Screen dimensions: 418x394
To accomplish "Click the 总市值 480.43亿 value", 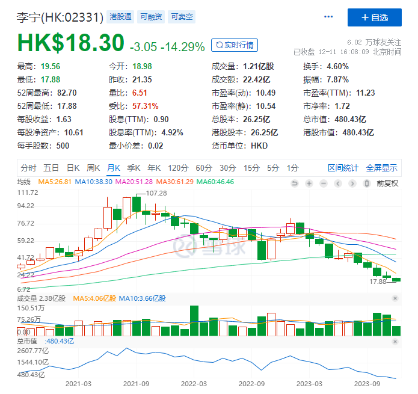I will click(x=350, y=119).
